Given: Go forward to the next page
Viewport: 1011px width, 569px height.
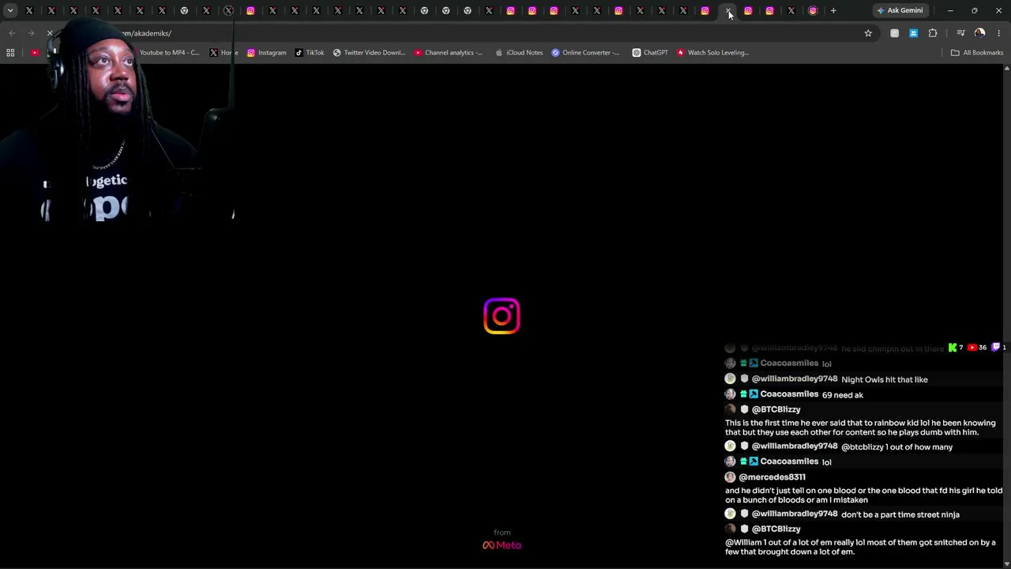Looking at the screenshot, I should tap(31, 33).
